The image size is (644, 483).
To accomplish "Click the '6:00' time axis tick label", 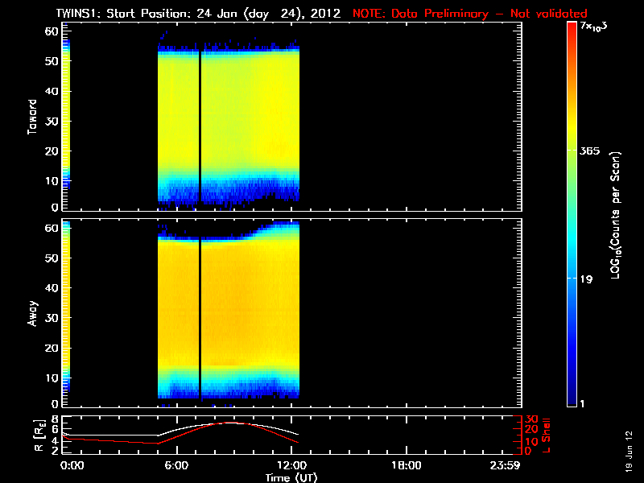I will click(182, 465).
